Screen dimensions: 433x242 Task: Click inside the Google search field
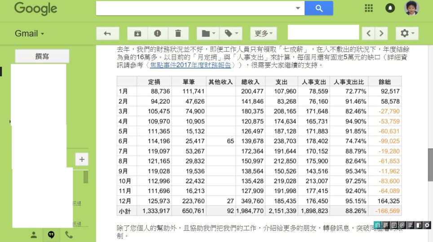point(195,8)
